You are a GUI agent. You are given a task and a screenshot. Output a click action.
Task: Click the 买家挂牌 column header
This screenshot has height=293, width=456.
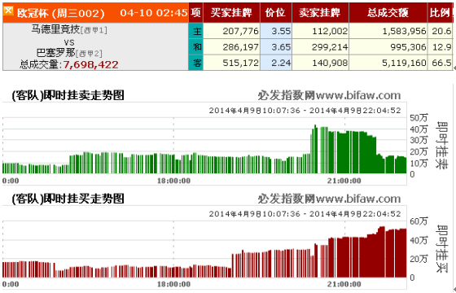pos(231,13)
